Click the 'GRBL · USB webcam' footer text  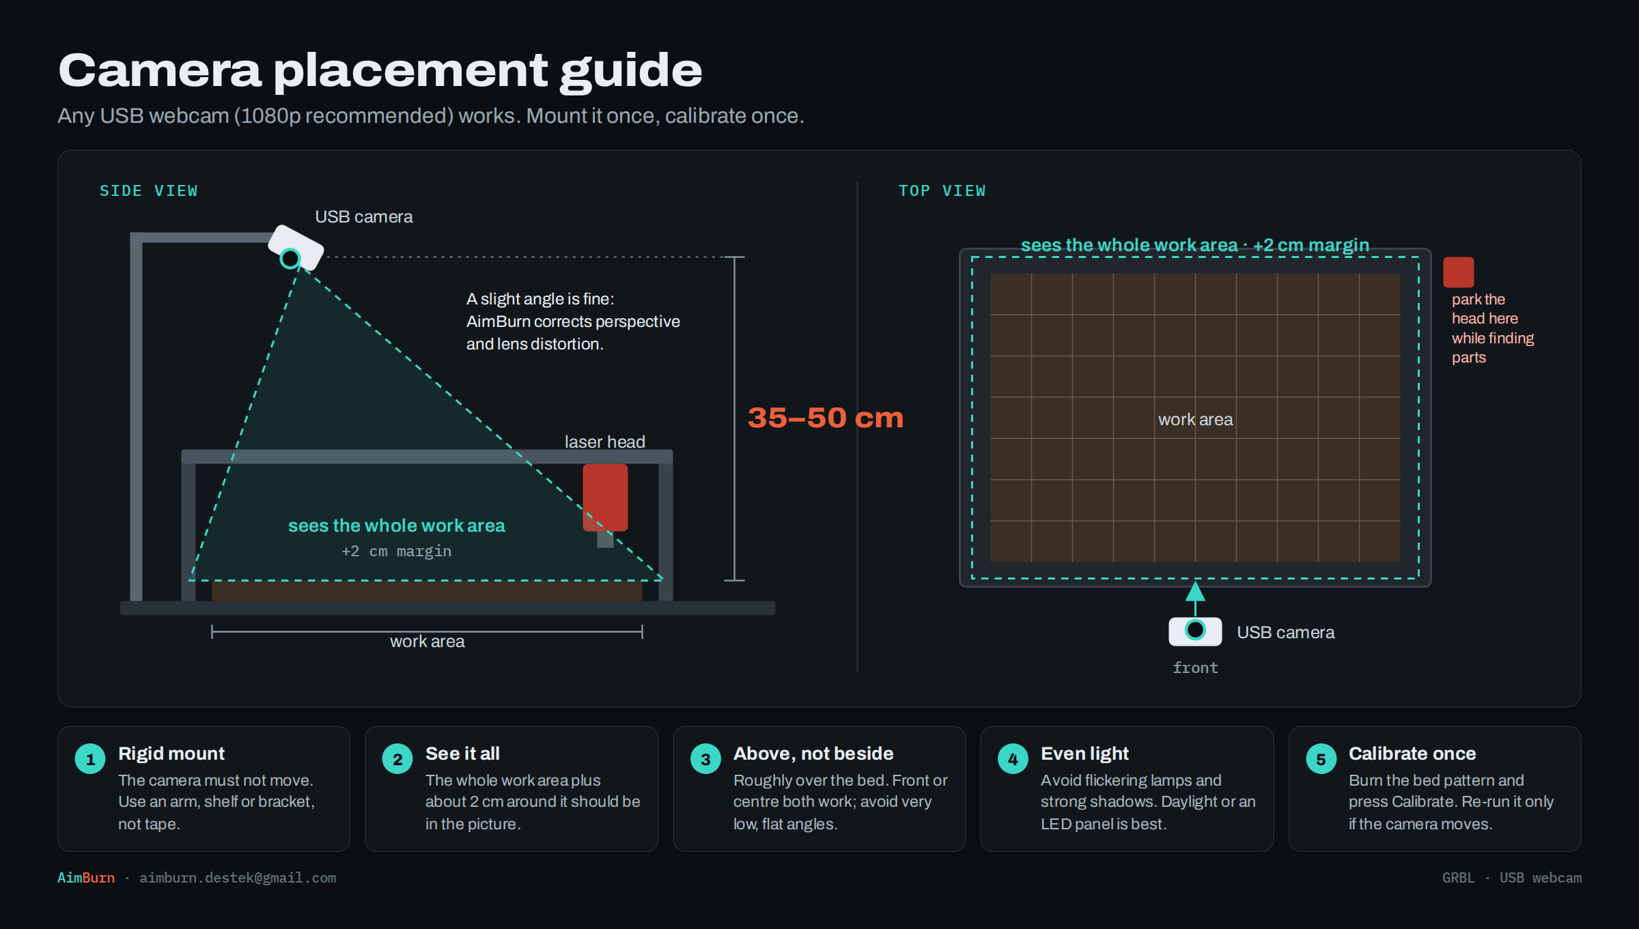tap(1512, 878)
